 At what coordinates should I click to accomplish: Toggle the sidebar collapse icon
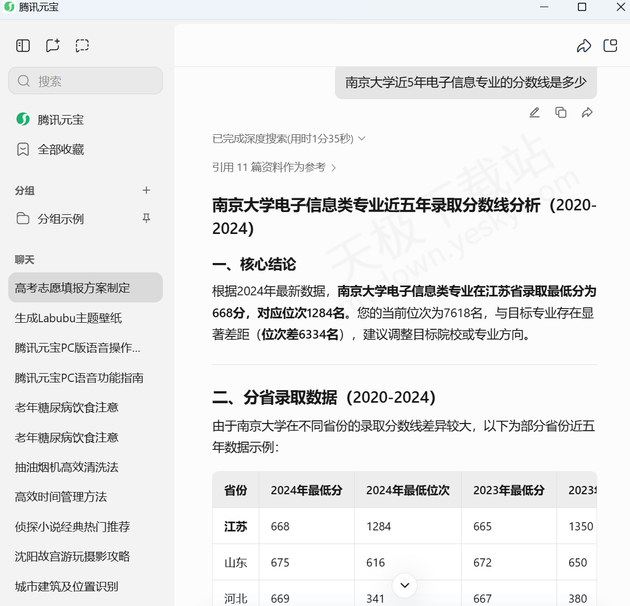click(x=23, y=45)
